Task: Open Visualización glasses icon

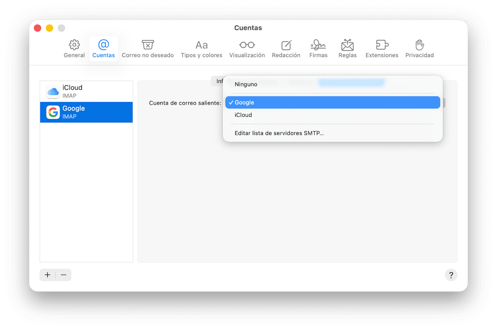Action: (247, 45)
